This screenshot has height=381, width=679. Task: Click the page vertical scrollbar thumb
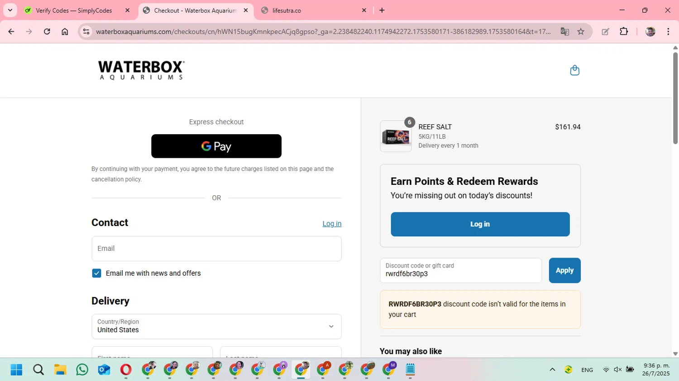pyautogui.click(x=675, y=98)
